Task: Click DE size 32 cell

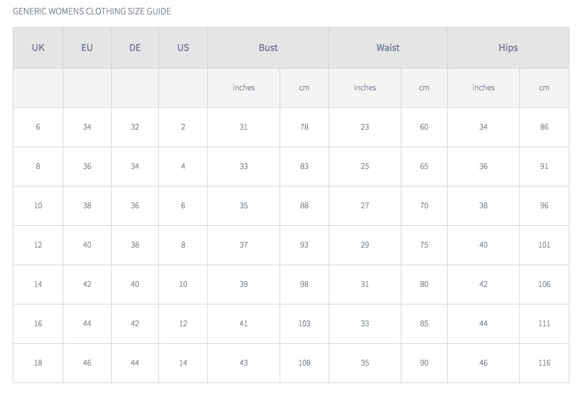Action: tap(135, 127)
